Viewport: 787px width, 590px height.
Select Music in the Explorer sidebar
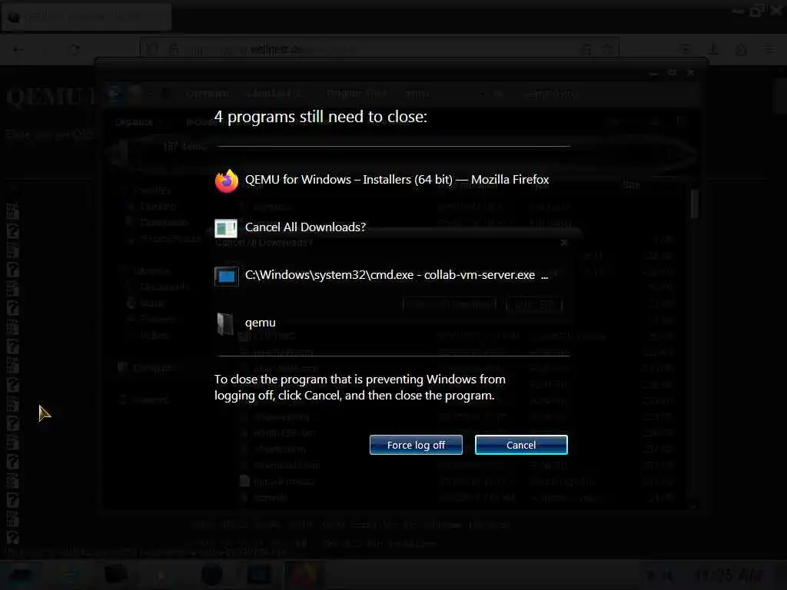pos(153,303)
